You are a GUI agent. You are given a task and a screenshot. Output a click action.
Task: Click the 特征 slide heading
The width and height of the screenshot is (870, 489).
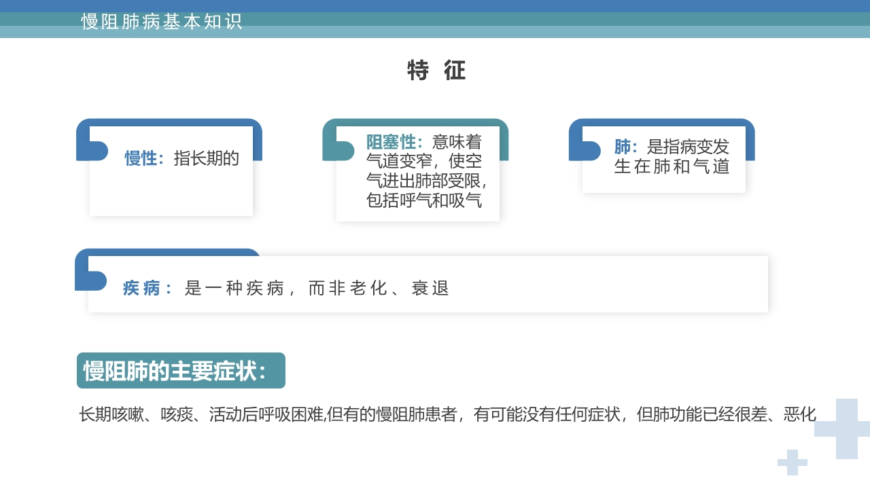click(x=436, y=71)
